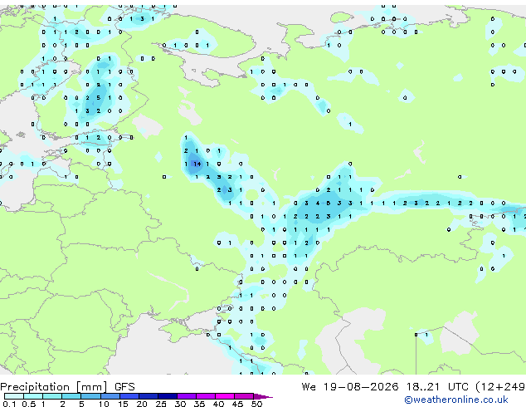The width and height of the screenshot is (526, 407).
Task: Click the legend label '0.5'
Action: click(x=29, y=404)
